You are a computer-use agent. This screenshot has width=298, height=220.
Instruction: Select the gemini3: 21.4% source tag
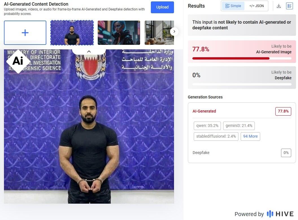[239, 126]
